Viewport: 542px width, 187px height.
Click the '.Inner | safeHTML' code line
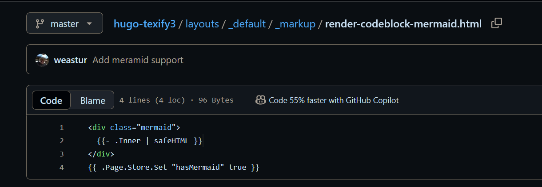(150, 141)
